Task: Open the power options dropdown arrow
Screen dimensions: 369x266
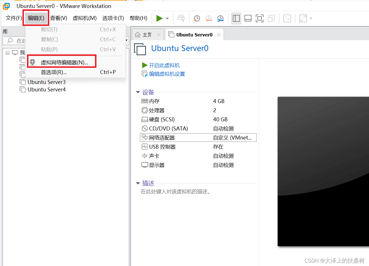Action: coord(167,19)
